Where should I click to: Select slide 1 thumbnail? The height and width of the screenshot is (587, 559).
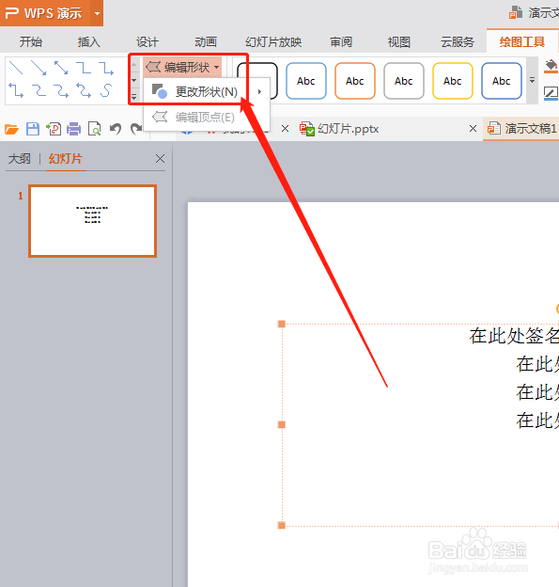[x=92, y=221]
